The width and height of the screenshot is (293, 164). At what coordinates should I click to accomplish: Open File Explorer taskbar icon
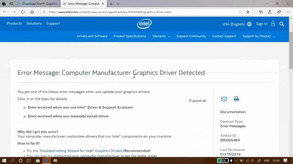[55, 161]
